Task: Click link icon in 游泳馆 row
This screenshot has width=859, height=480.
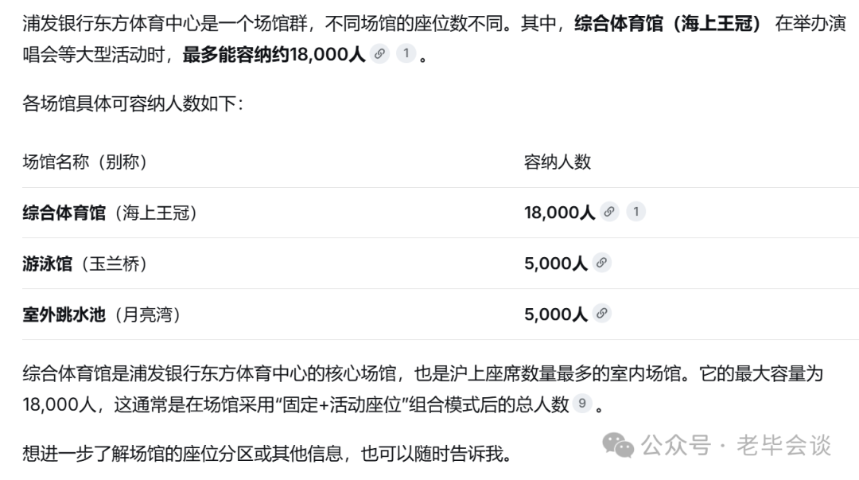Action: pyautogui.click(x=601, y=263)
